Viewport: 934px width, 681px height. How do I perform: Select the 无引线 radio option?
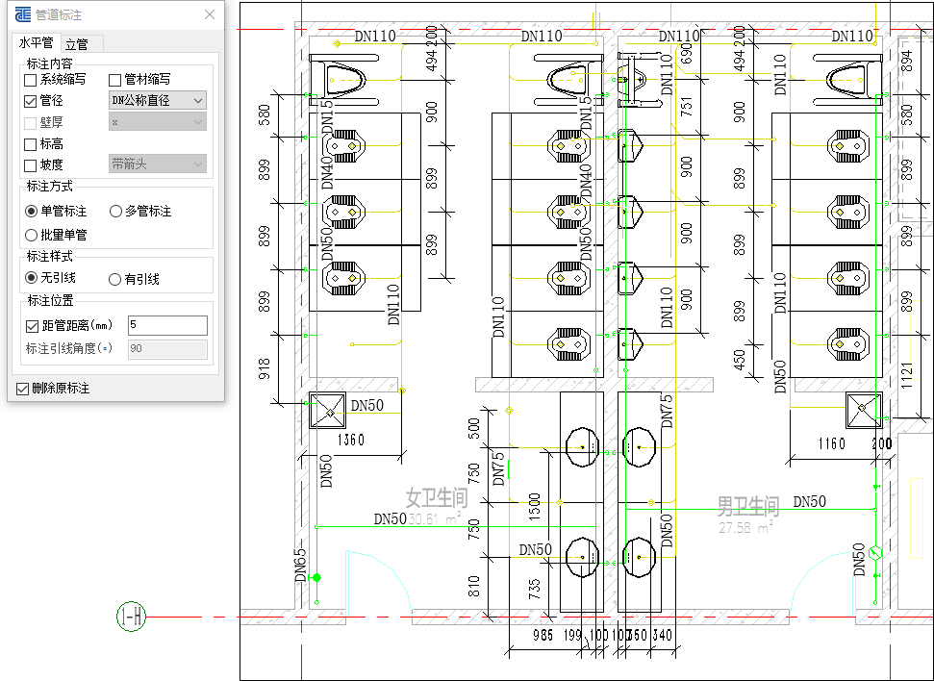31,278
